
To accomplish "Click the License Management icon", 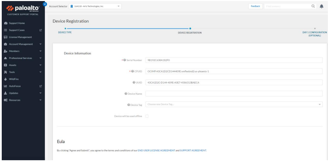I will 6,37.
